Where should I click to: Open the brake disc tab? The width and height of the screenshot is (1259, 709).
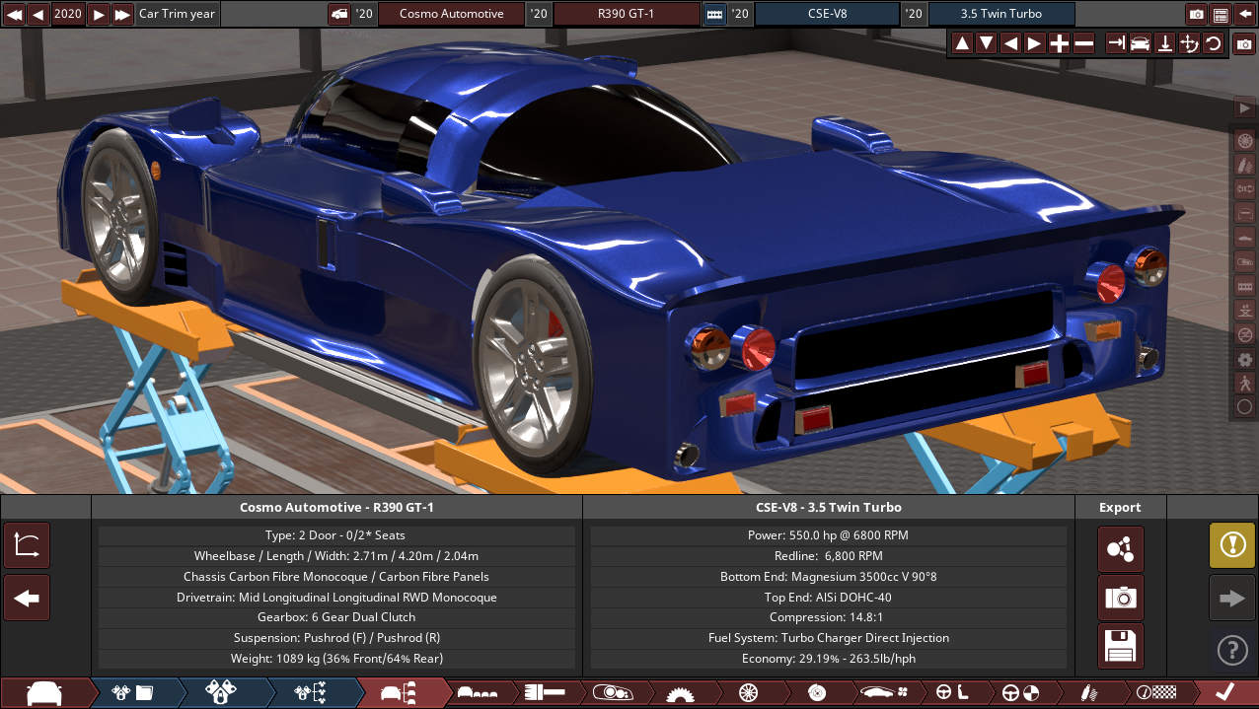815,693
